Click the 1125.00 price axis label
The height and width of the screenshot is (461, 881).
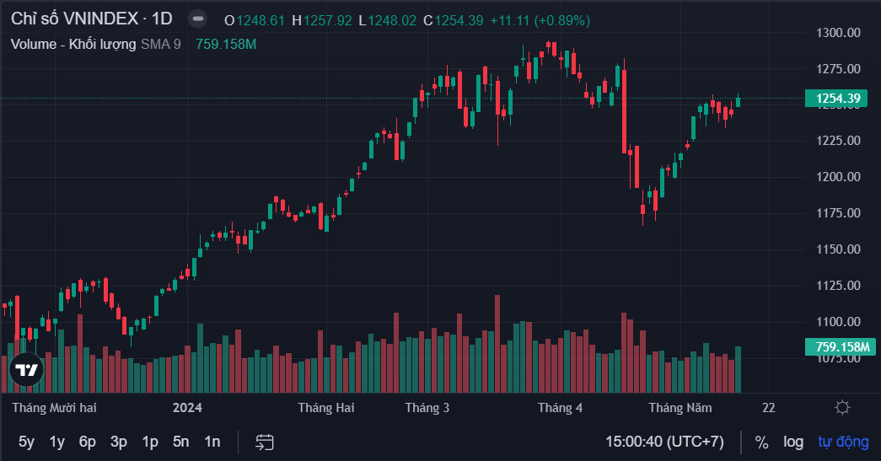(x=838, y=285)
